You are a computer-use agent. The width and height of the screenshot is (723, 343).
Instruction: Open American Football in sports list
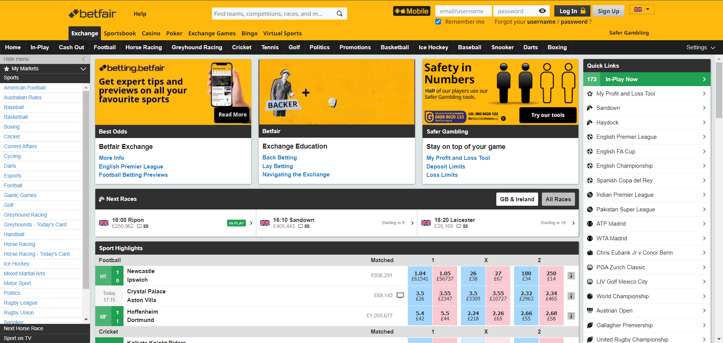[x=24, y=88]
